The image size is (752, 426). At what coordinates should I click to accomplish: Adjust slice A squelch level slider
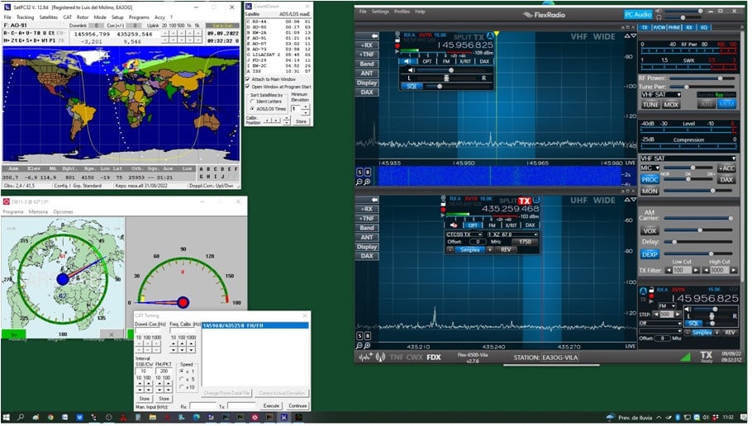[458, 86]
